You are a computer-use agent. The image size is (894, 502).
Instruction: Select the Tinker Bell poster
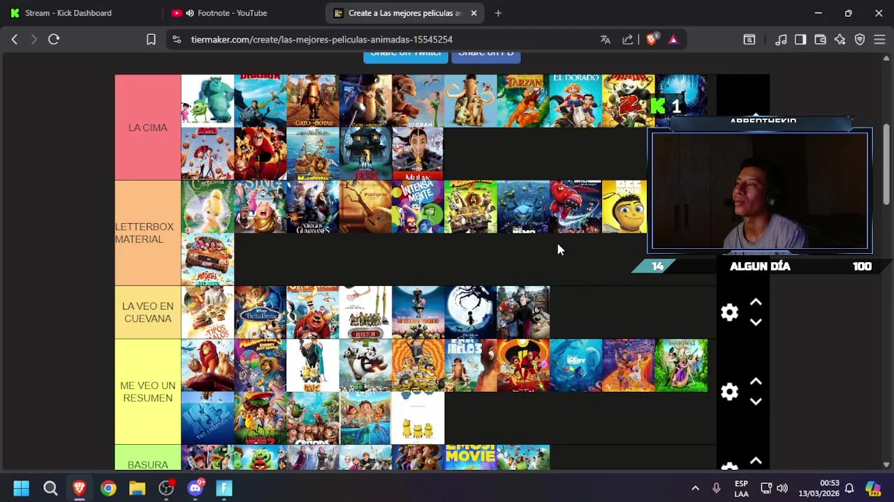pos(207,206)
